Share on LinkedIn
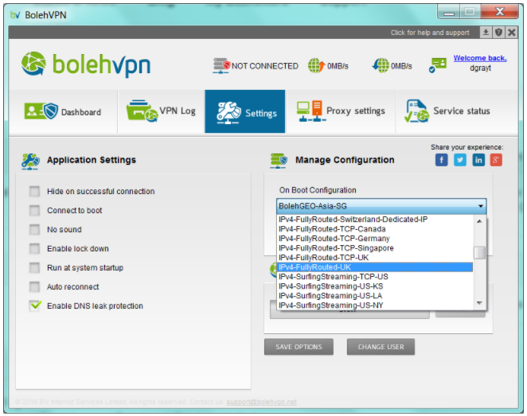This screenshot has width=527, height=416. (478, 160)
